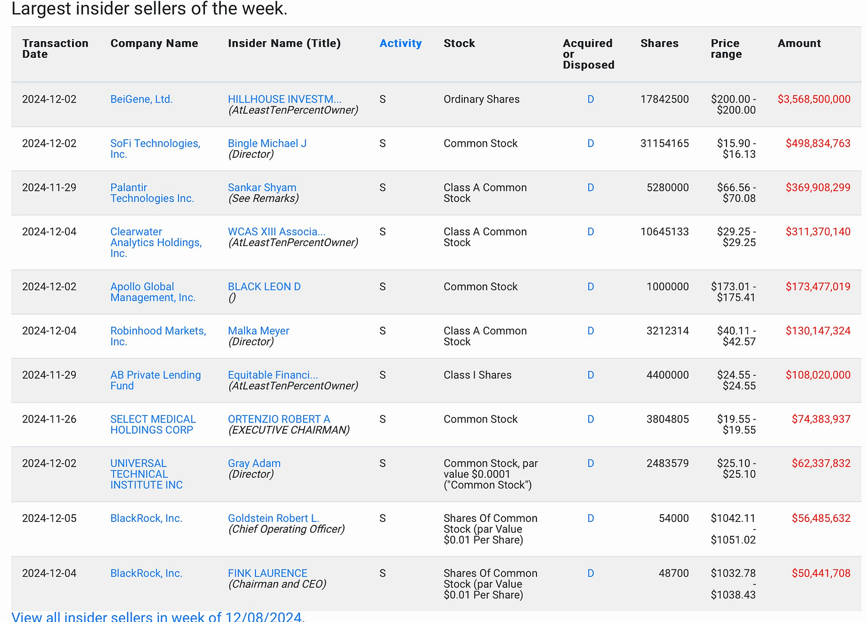Select the 2024-12-05 transaction date
This screenshot has height=622, width=867.
tap(49, 518)
